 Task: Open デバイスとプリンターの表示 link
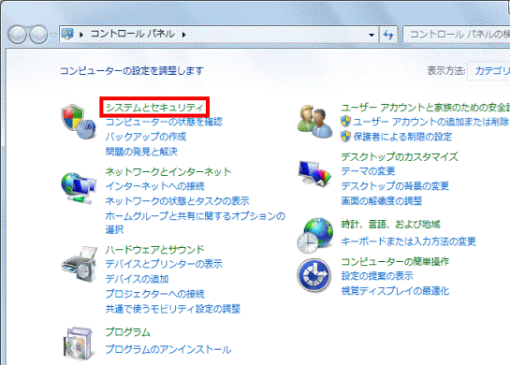tap(164, 264)
